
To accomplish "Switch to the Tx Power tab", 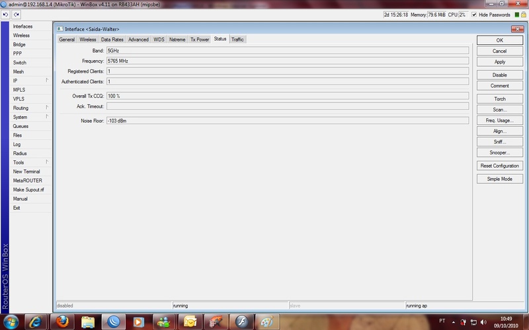I will (200, 40).
